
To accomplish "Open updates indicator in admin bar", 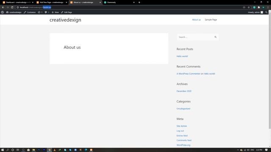I will 40,12.
